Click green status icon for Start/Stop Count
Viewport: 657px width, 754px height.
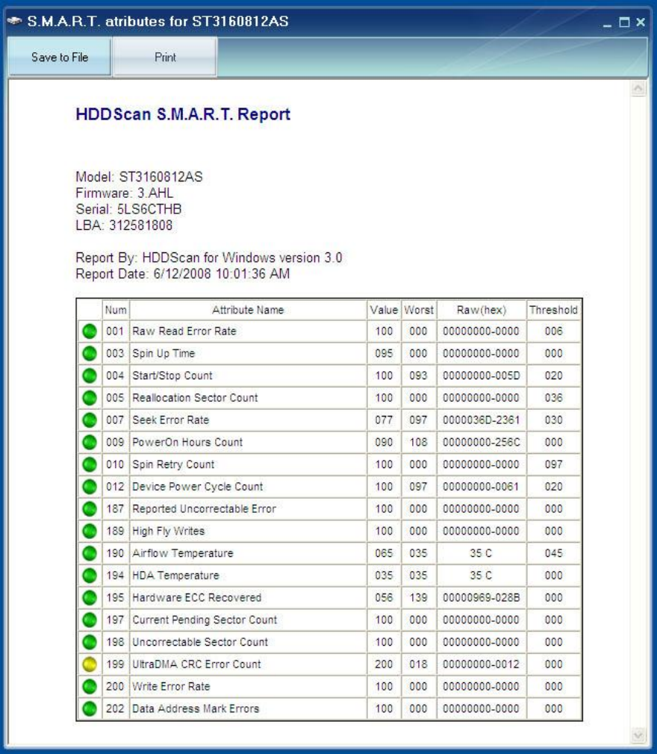[x=90, y=376]
